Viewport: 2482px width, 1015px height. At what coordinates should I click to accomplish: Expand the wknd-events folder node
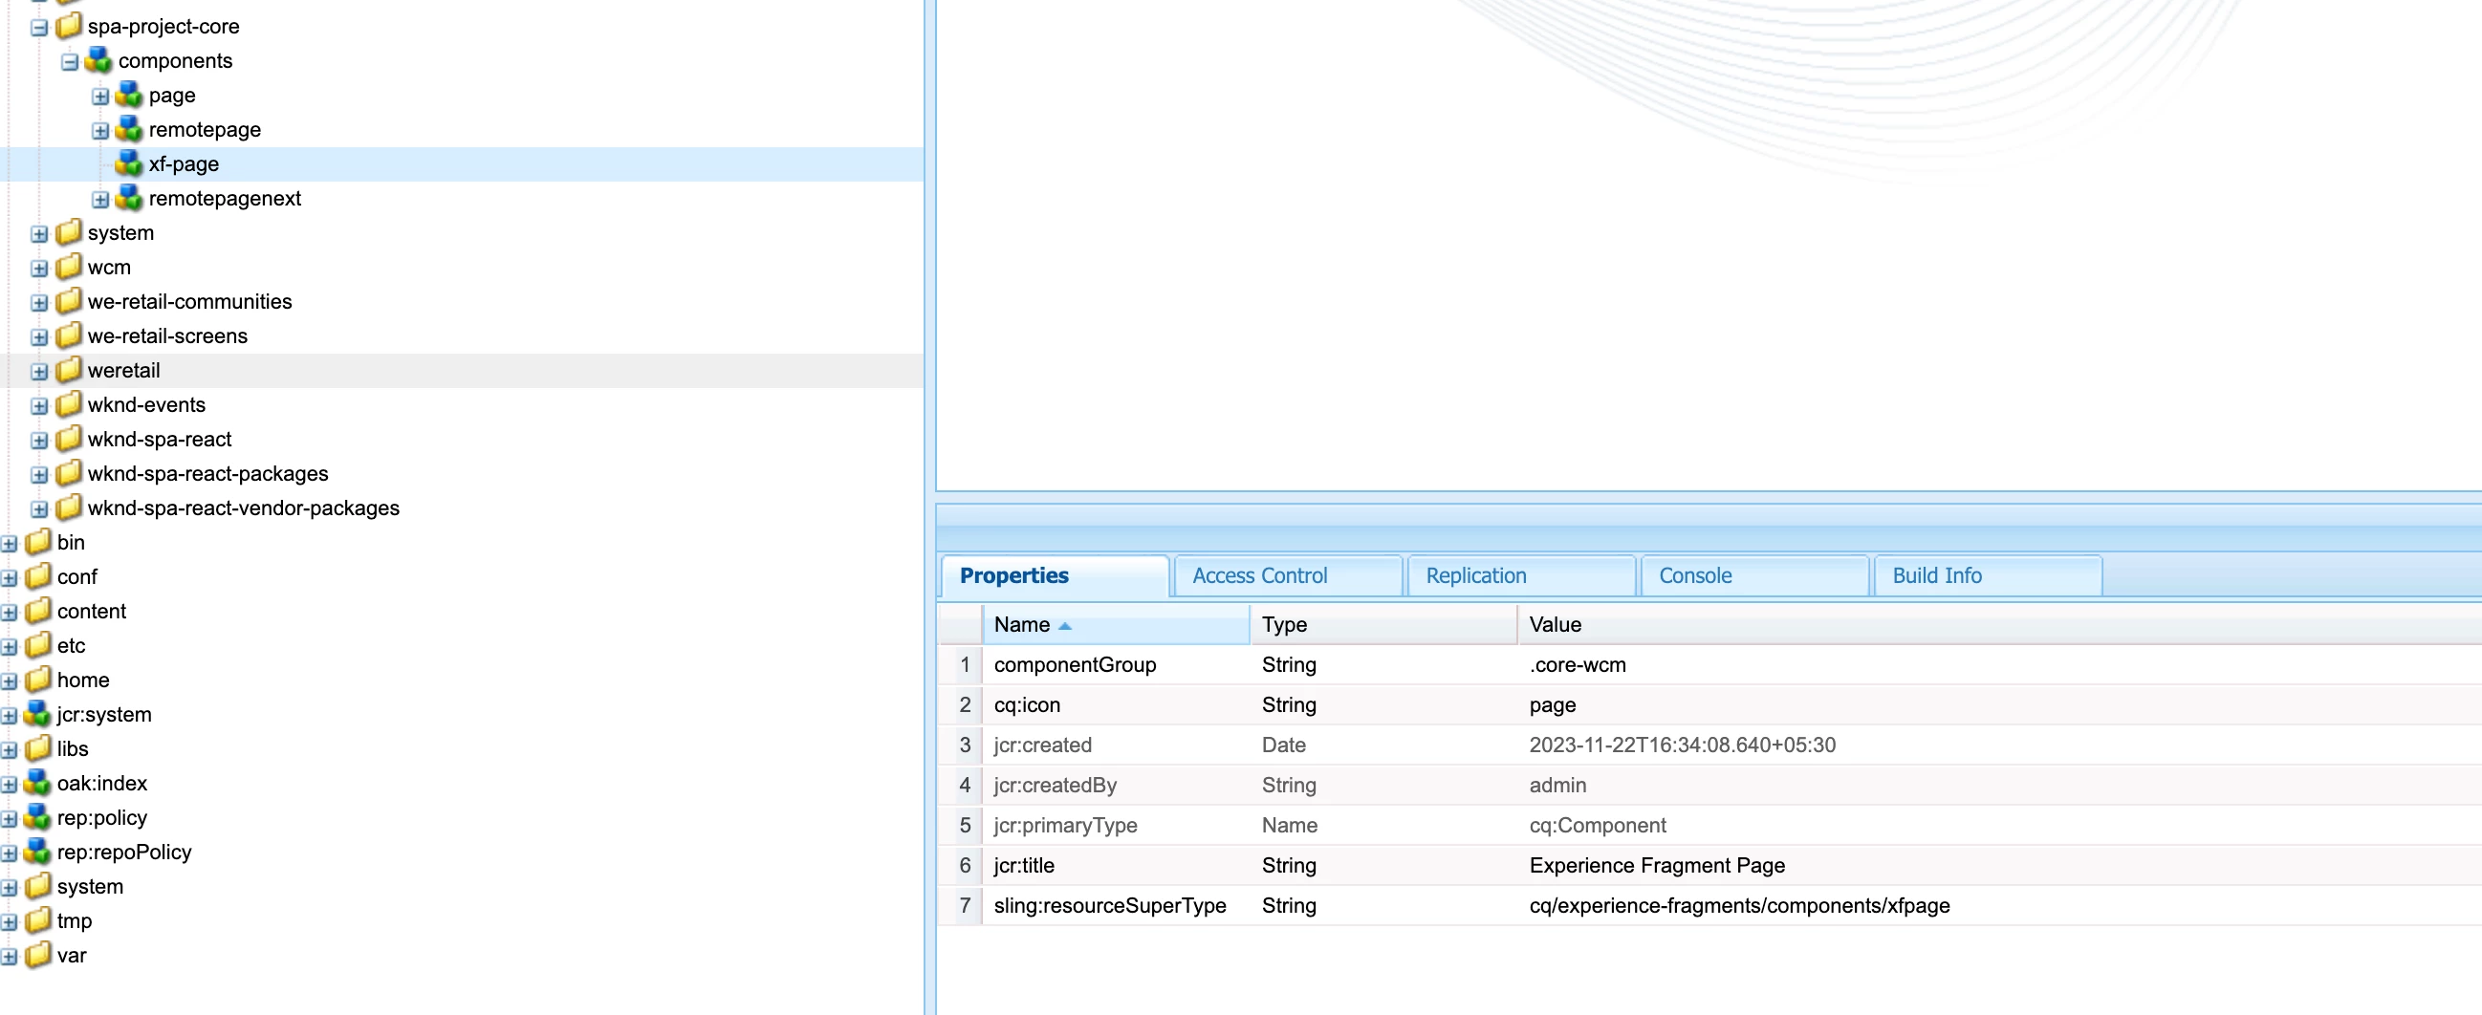tap(39, 406)
